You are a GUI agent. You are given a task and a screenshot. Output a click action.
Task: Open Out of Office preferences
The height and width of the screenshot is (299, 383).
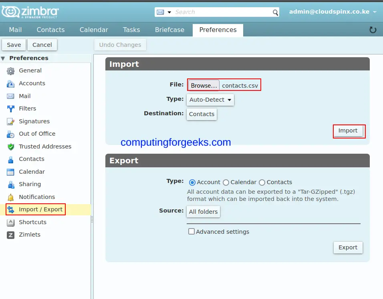(37, 134)
